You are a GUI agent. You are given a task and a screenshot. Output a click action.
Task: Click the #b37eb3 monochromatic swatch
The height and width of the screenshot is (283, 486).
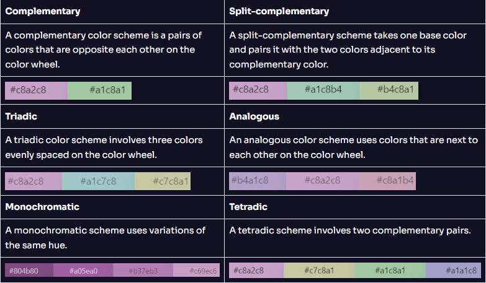pos(143,270)
